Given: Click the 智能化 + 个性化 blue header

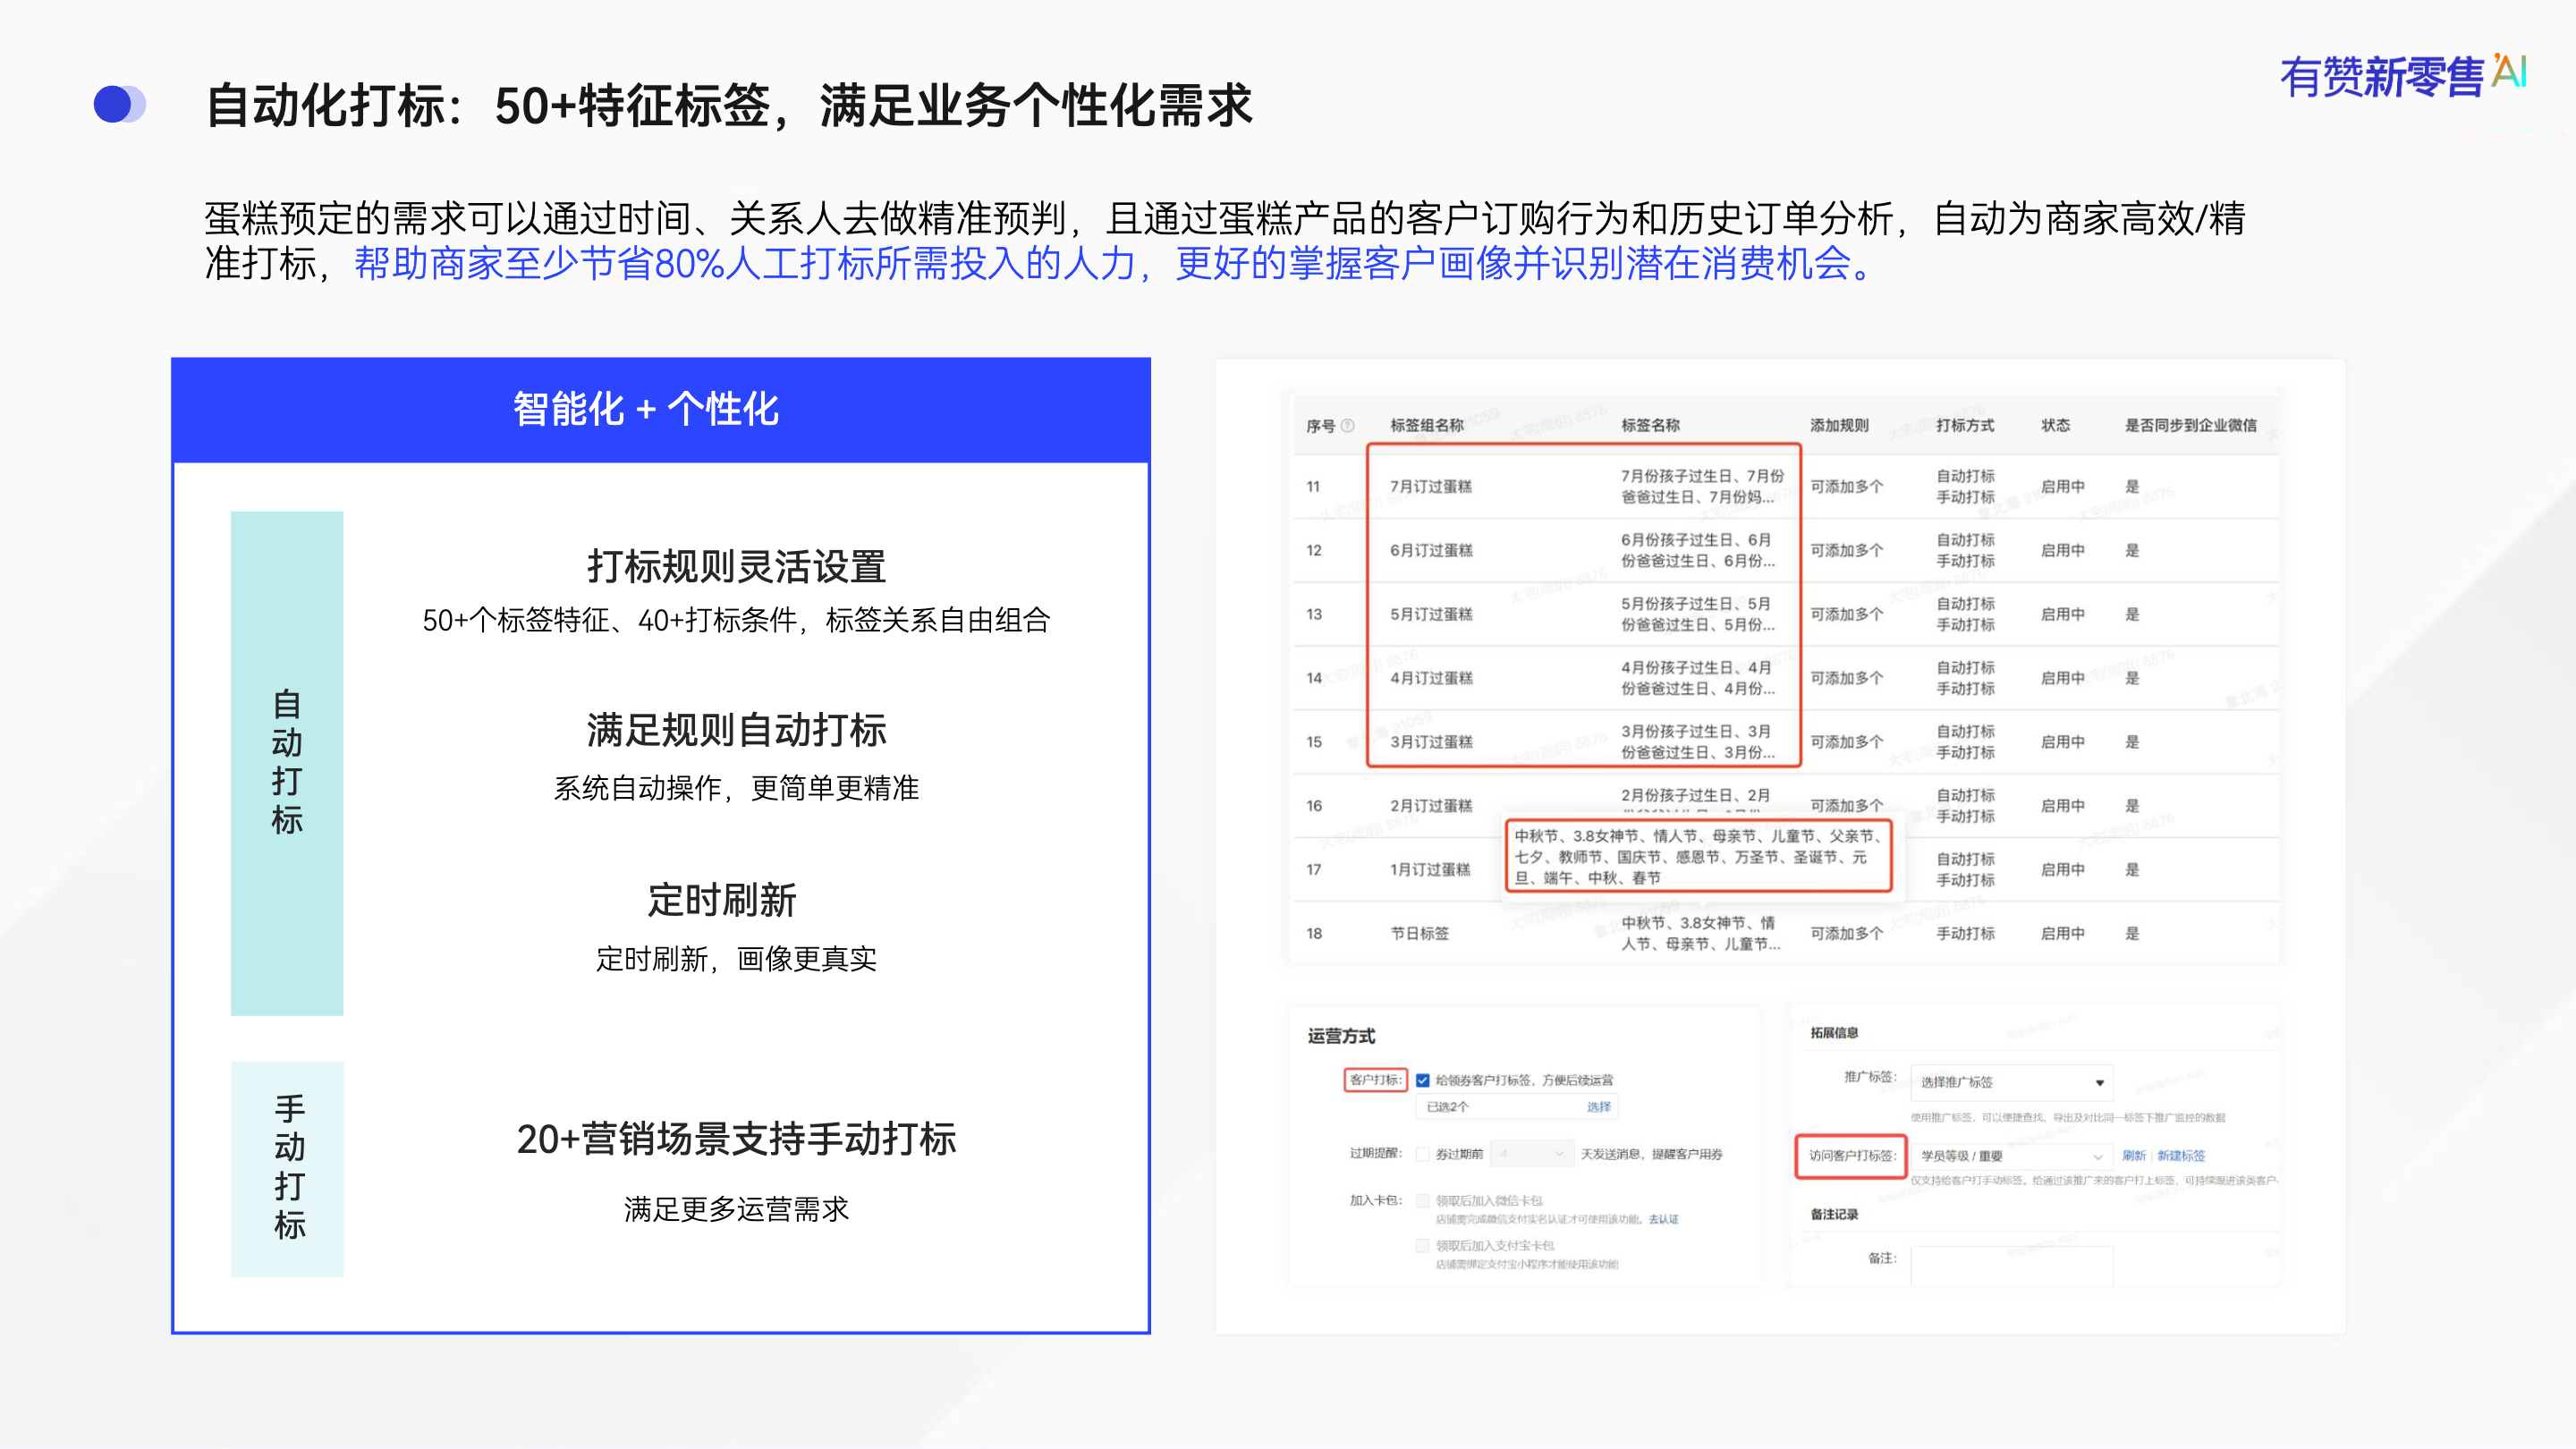Looking at the screenshot, I should click(x=661, y=410).
